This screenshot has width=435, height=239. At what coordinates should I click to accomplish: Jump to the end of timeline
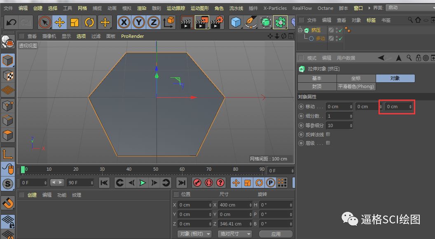[182, 183]
